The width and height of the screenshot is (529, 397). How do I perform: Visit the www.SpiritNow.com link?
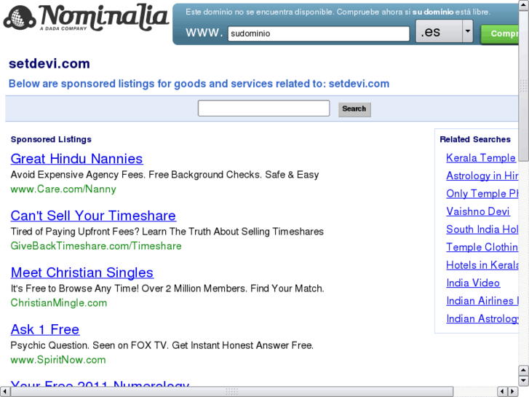58,360
